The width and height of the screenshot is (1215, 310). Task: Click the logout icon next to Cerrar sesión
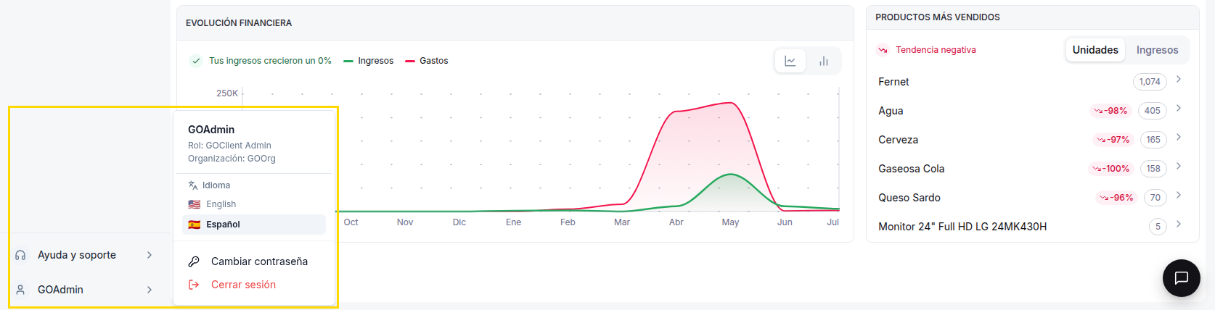pos(194,285)
